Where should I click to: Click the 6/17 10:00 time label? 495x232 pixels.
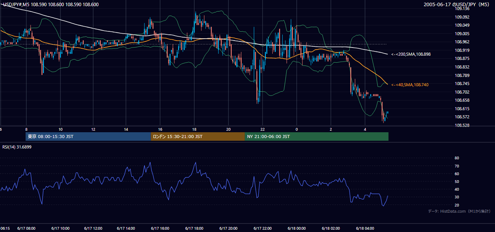60,229
